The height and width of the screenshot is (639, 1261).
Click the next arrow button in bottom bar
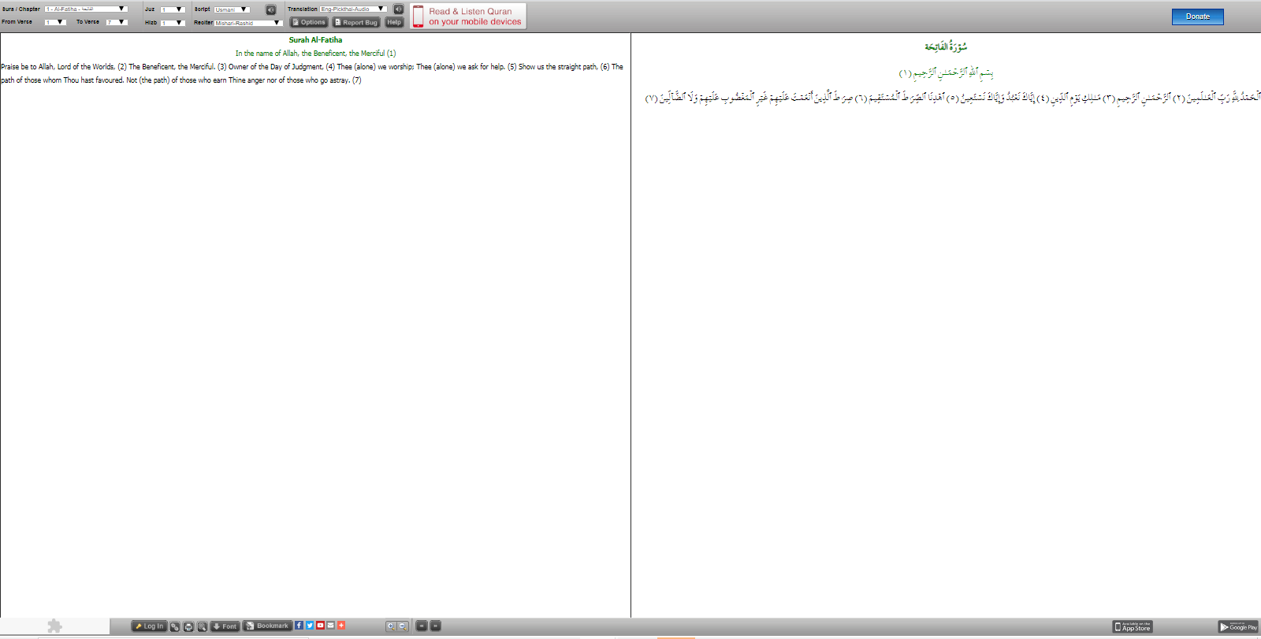pos(435,626)
